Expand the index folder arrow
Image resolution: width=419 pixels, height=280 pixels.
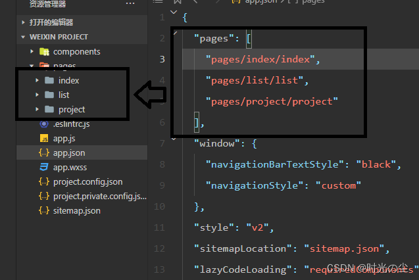coord(37,80)
